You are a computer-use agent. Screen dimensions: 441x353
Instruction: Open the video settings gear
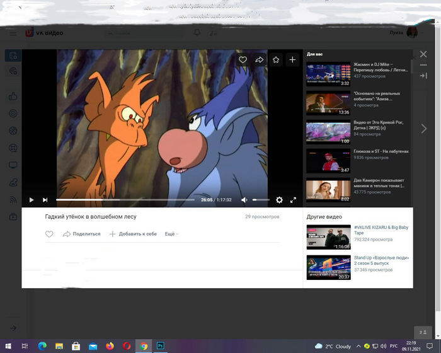tap(279, 200)
